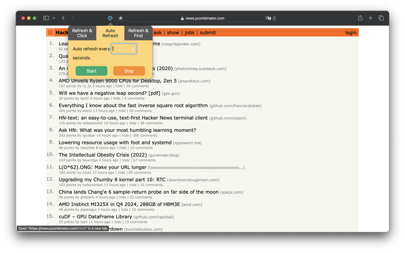Click the github.com/rapidsai domain link
The height and width of the screenshot is (253, 405).
pyautogui.click(x=154, y=217)
